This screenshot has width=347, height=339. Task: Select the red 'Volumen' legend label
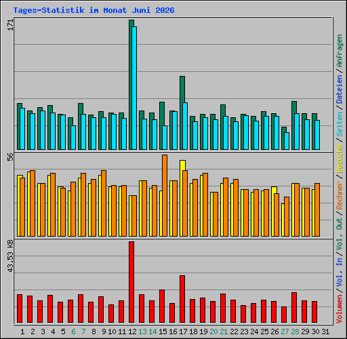[340, 309]
